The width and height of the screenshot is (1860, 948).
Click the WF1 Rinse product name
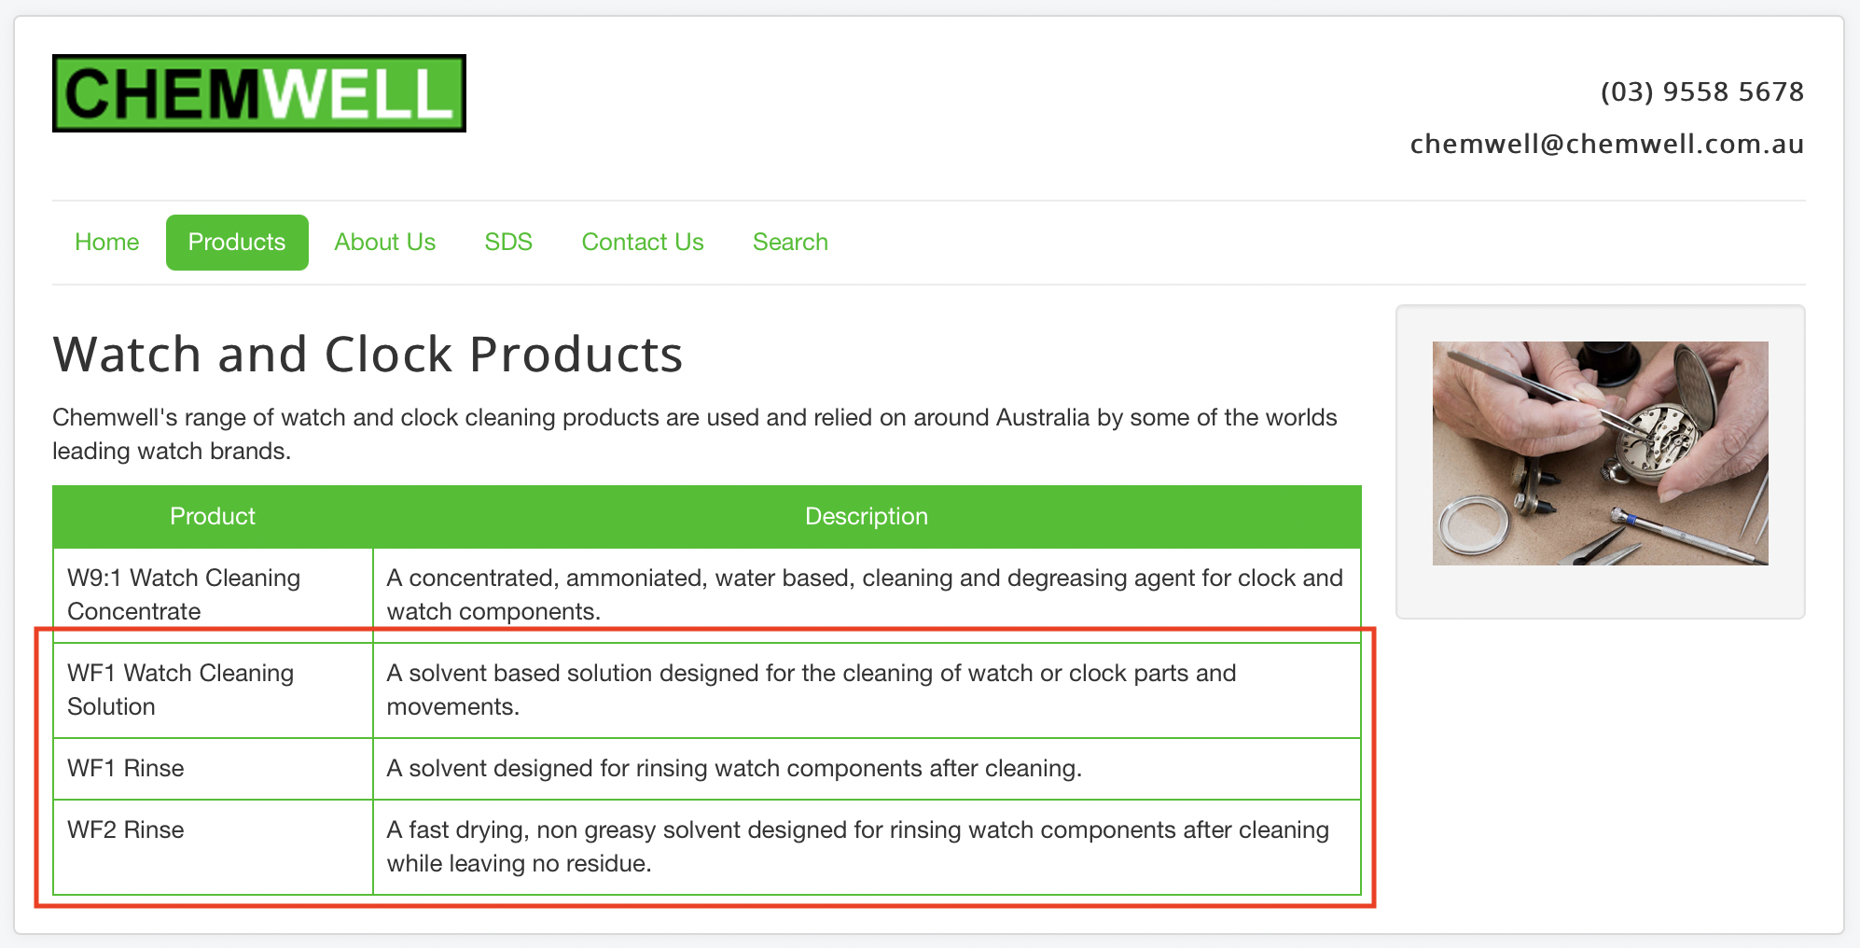click(x=126, y=769)
